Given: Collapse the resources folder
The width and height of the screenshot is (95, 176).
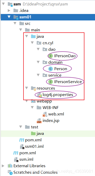Looking at the screenshot, I should pos(27,88).
